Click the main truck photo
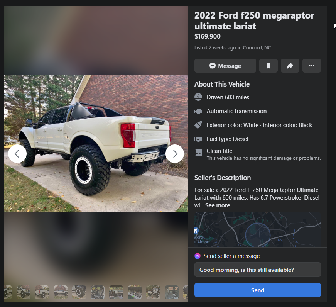The height and width of the screenshot is (307, 336). click(x=96, y=143)
